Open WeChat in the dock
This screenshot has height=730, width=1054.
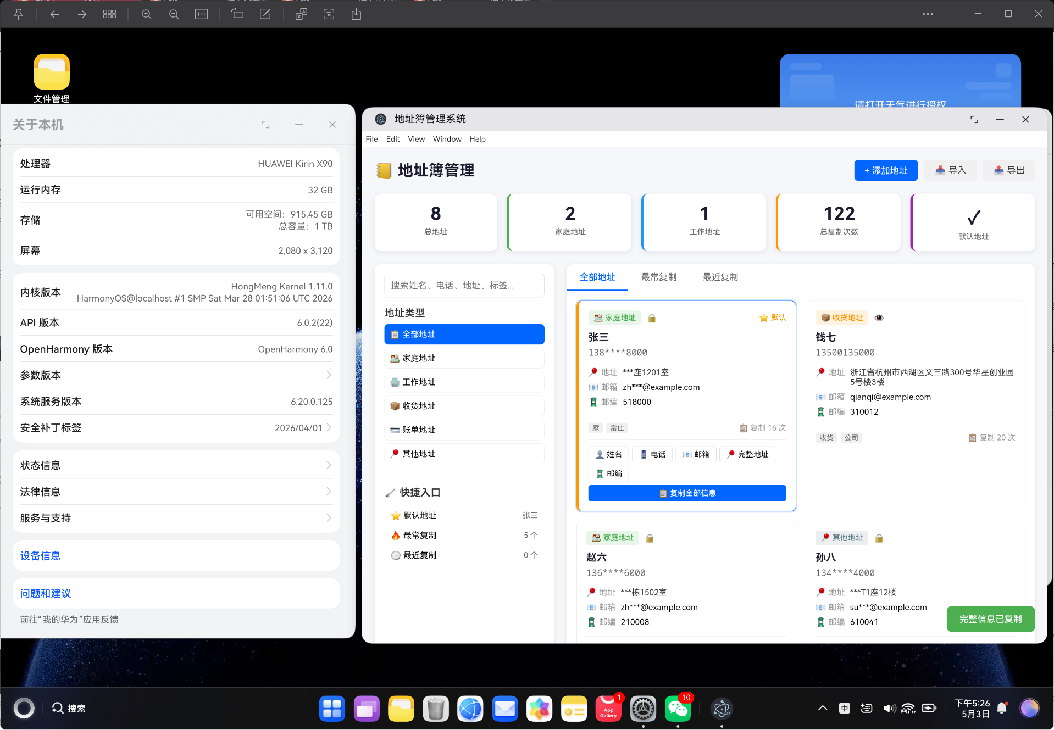pyautogui.click(x=678, y=709)
